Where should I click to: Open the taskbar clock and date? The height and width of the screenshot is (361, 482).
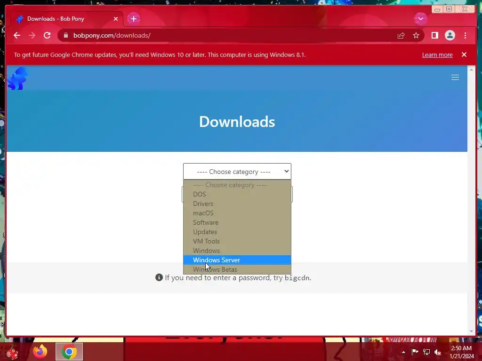461,352
